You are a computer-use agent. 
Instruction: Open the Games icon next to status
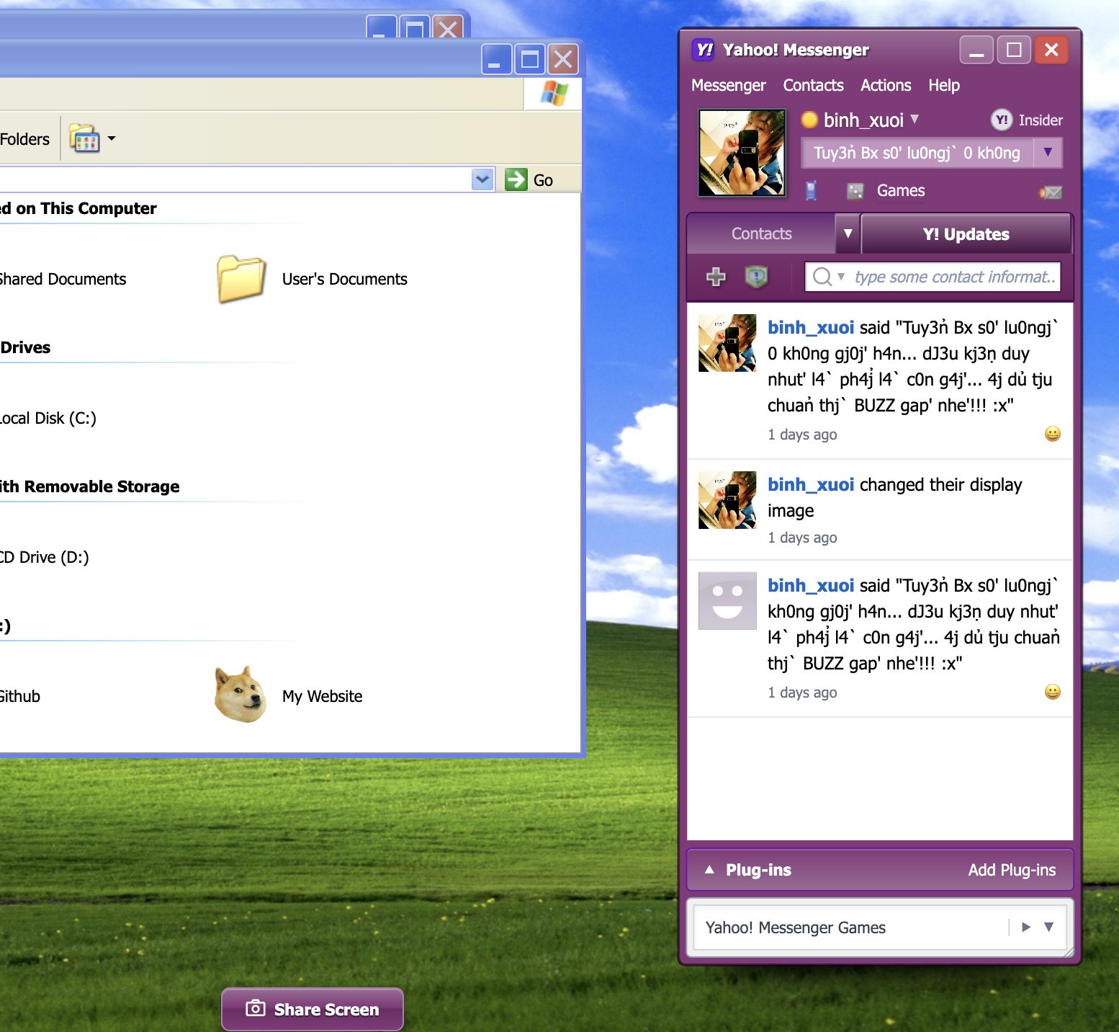tap(855, 190)
